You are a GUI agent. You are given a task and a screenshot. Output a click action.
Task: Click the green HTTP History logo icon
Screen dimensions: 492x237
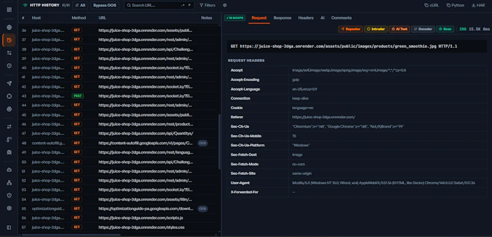coord(25,6)
